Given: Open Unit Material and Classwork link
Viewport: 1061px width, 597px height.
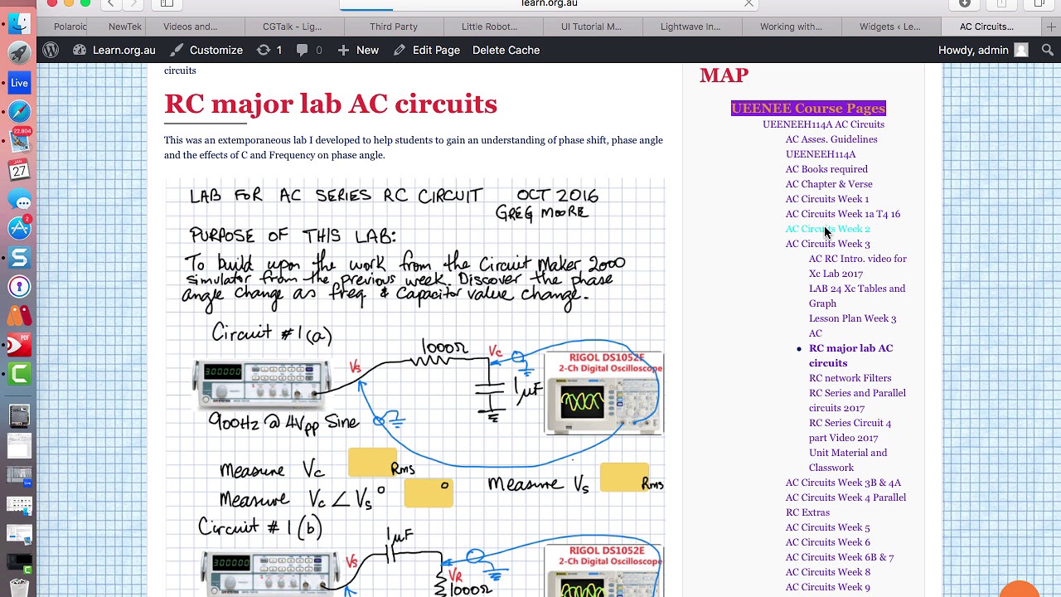Looking at the screenshot, I should point(848,460).
